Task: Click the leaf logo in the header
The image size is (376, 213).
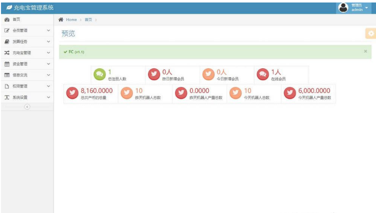Action: pos(9,8)
